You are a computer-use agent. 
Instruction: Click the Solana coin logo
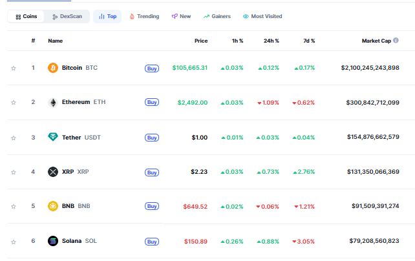(x=53, y=241)
